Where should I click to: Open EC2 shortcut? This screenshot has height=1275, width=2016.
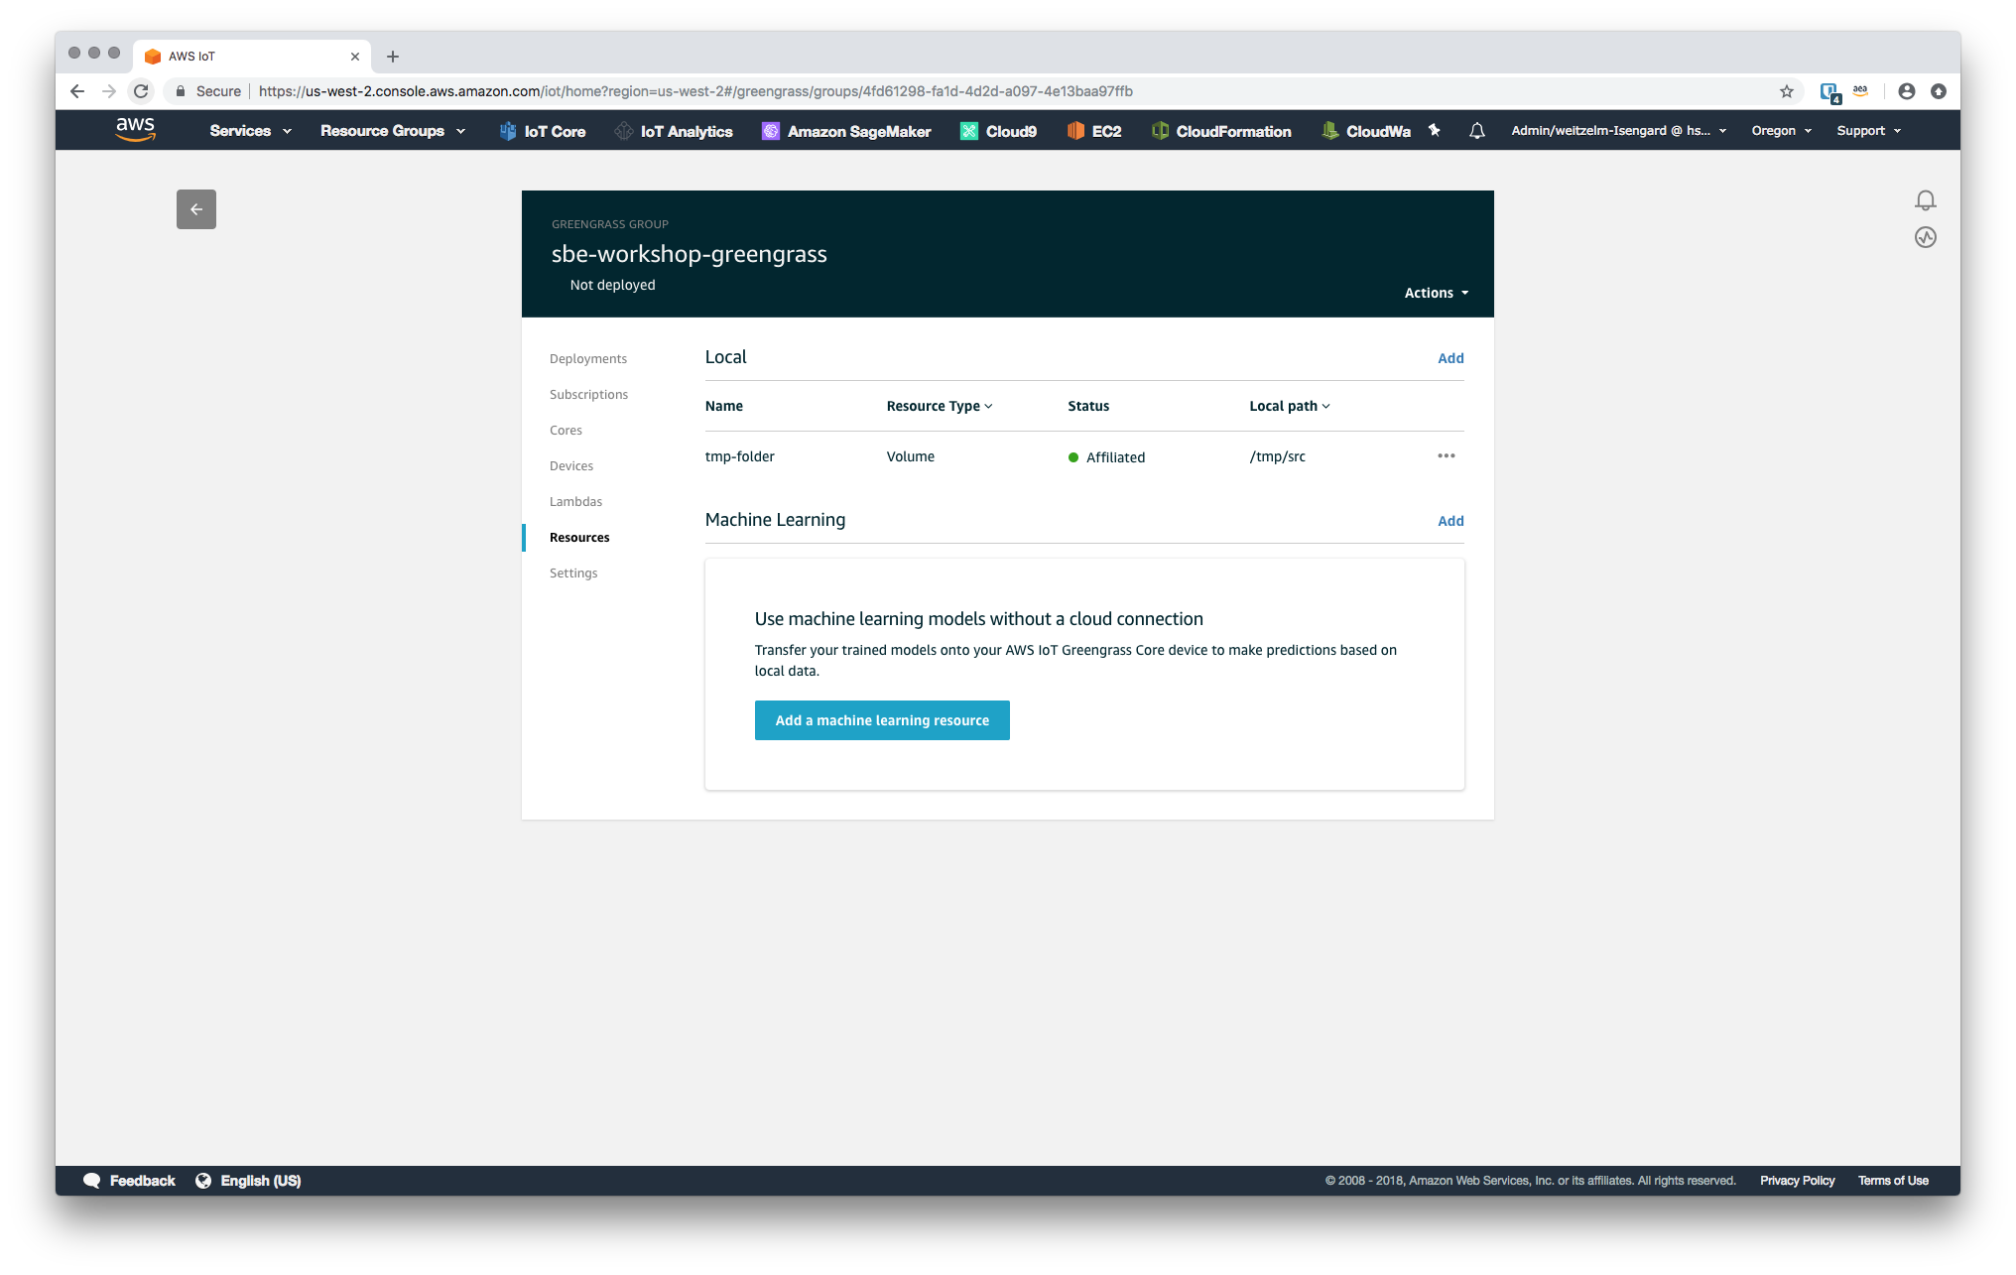coord(1093,131)
